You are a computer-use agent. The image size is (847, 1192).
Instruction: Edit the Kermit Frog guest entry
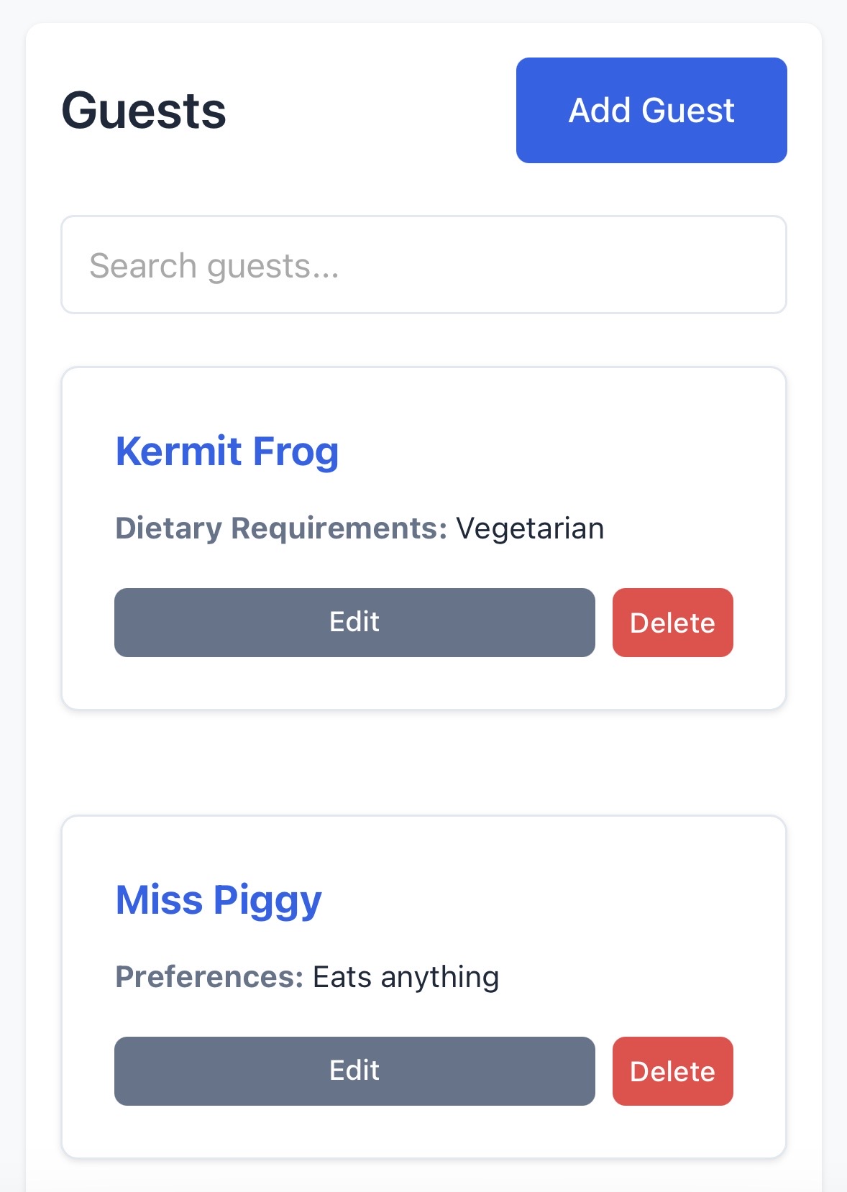[354, 622]
